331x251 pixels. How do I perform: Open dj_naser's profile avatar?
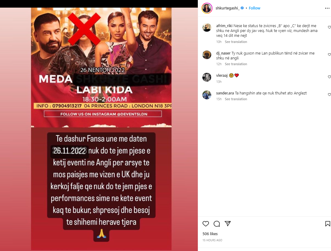click(207, 55)
